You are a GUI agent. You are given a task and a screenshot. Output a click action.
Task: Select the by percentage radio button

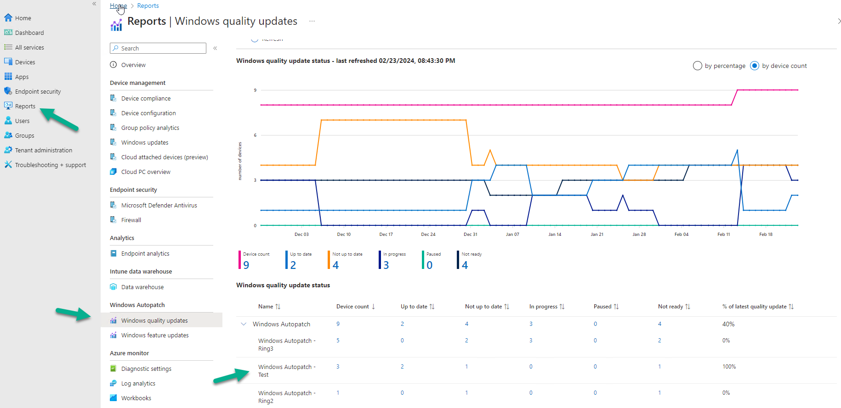pyautogui.click(x=697, y=66)
